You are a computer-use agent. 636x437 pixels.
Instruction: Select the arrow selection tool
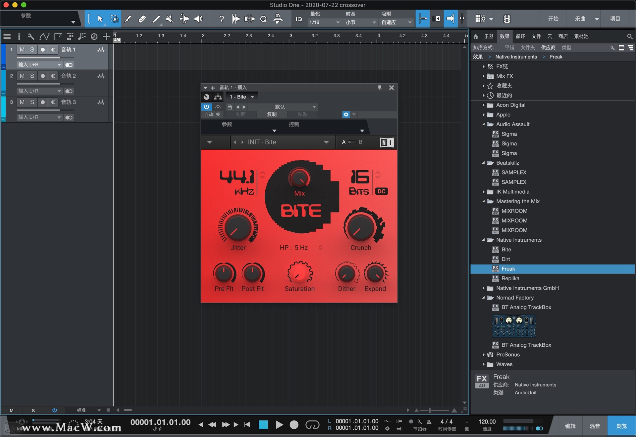click(x=100, y=19)
